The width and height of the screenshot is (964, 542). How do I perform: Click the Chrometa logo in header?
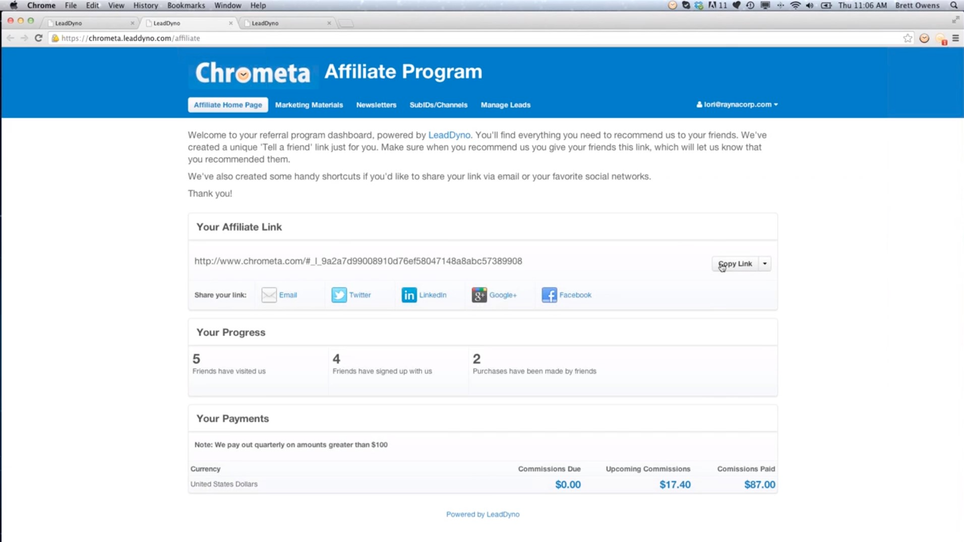[253, 73]
